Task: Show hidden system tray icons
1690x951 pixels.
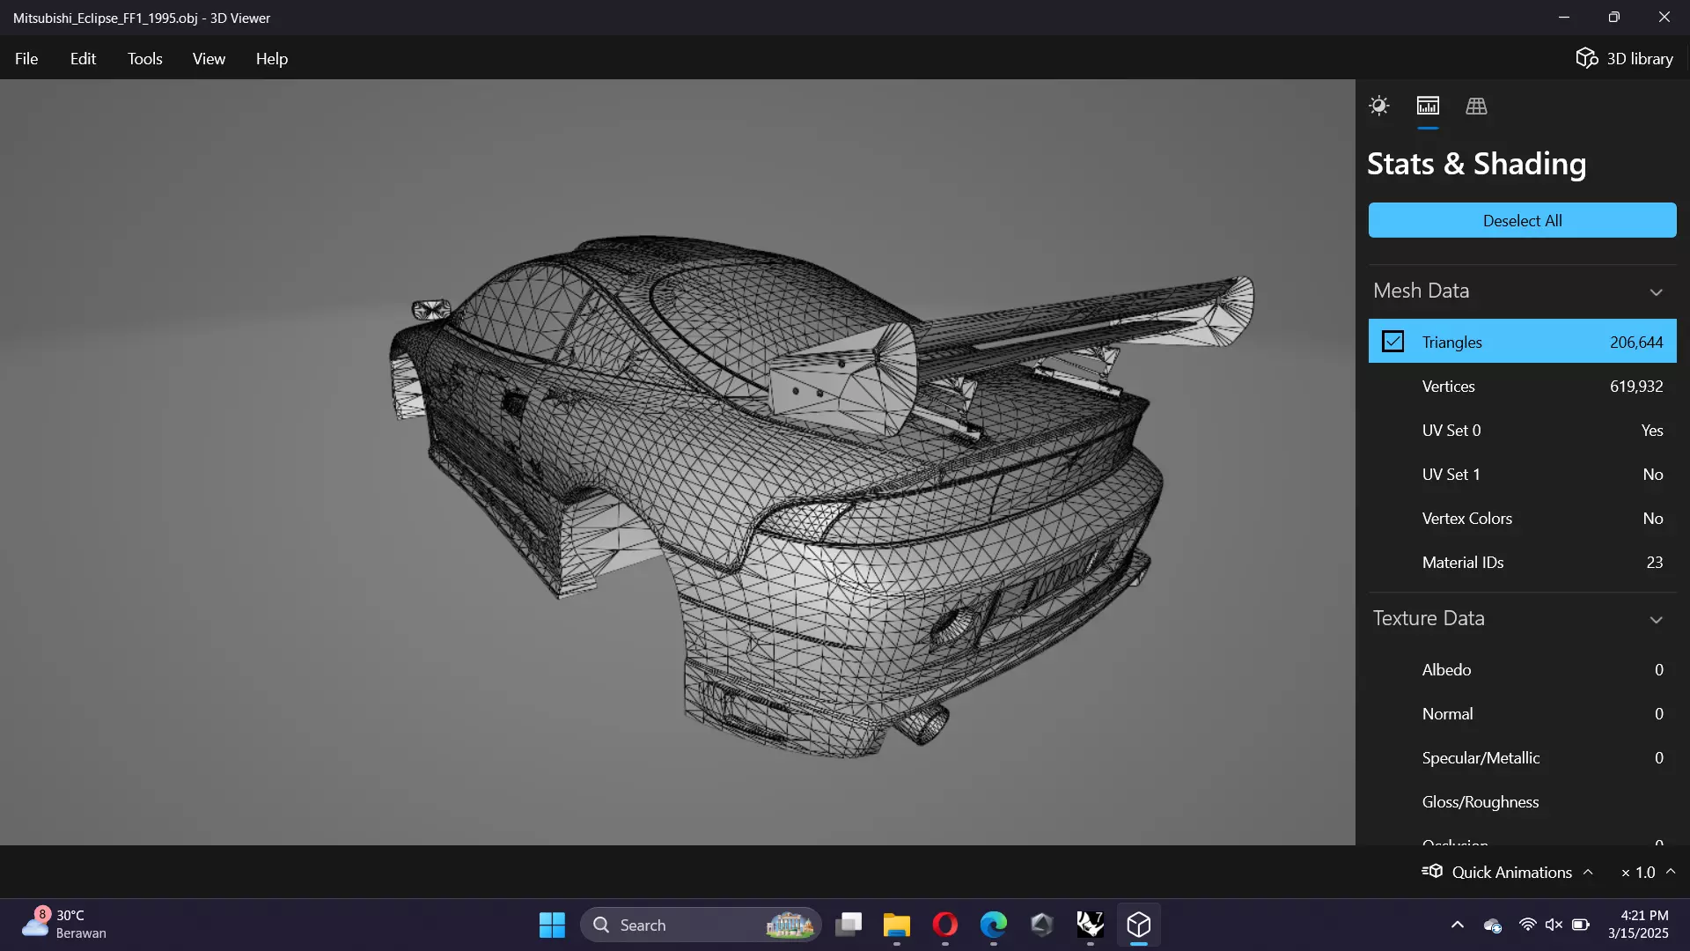Action: 1458,925
